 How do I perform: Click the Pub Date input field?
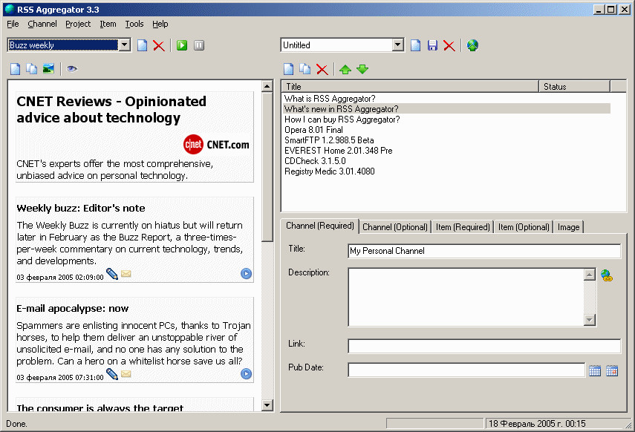point(466,370)
